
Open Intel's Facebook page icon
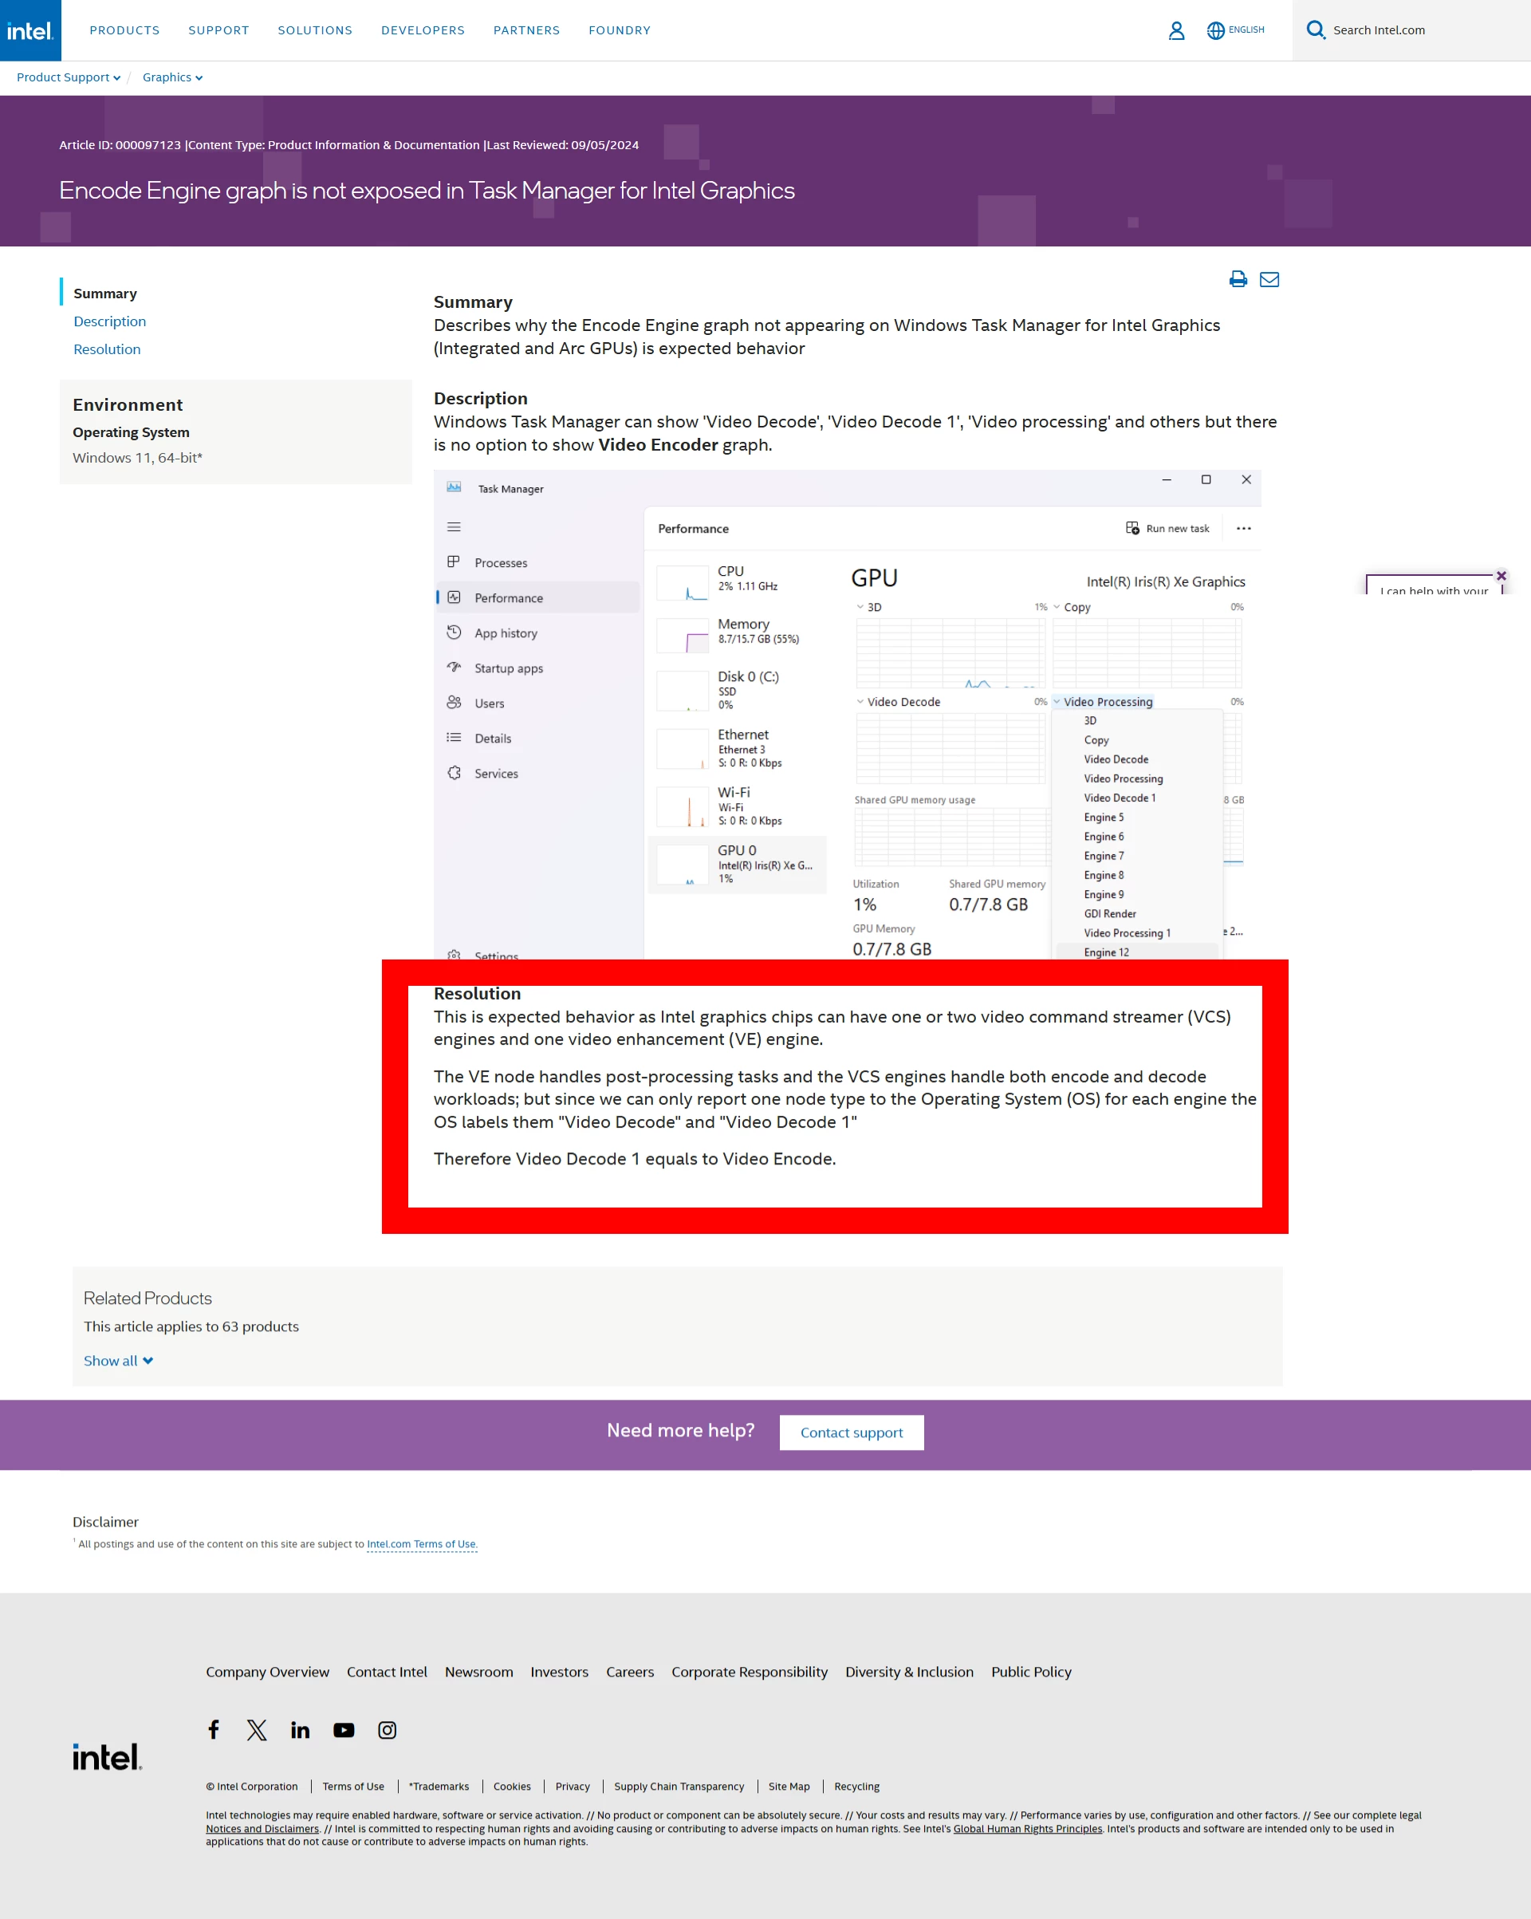(x=214, y=1729)
